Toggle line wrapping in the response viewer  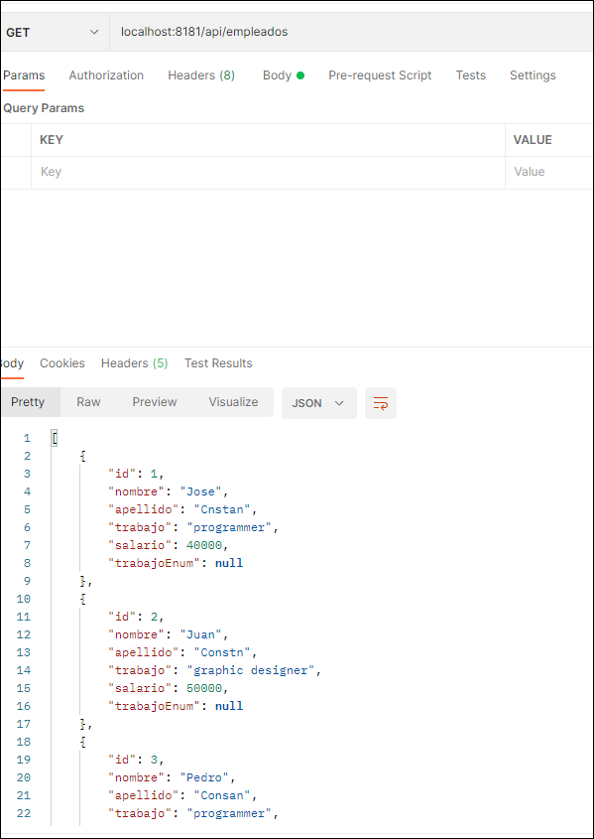(380, 403)
